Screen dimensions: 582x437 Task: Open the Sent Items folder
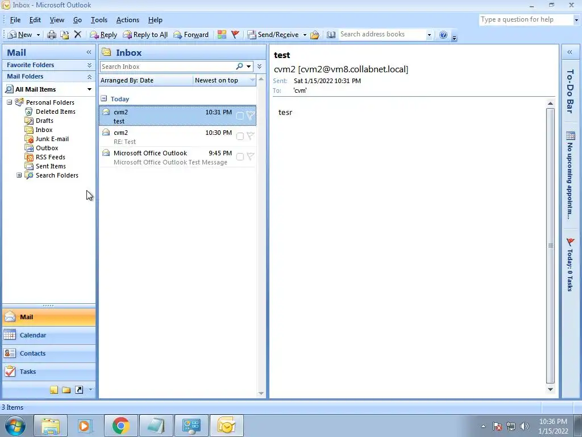pyautogui.click(x=51, y=166)
